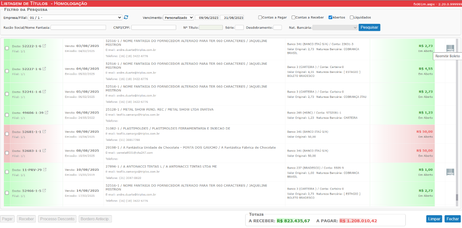Open external link icon for Docto 52681-1-1

[44, 132]
